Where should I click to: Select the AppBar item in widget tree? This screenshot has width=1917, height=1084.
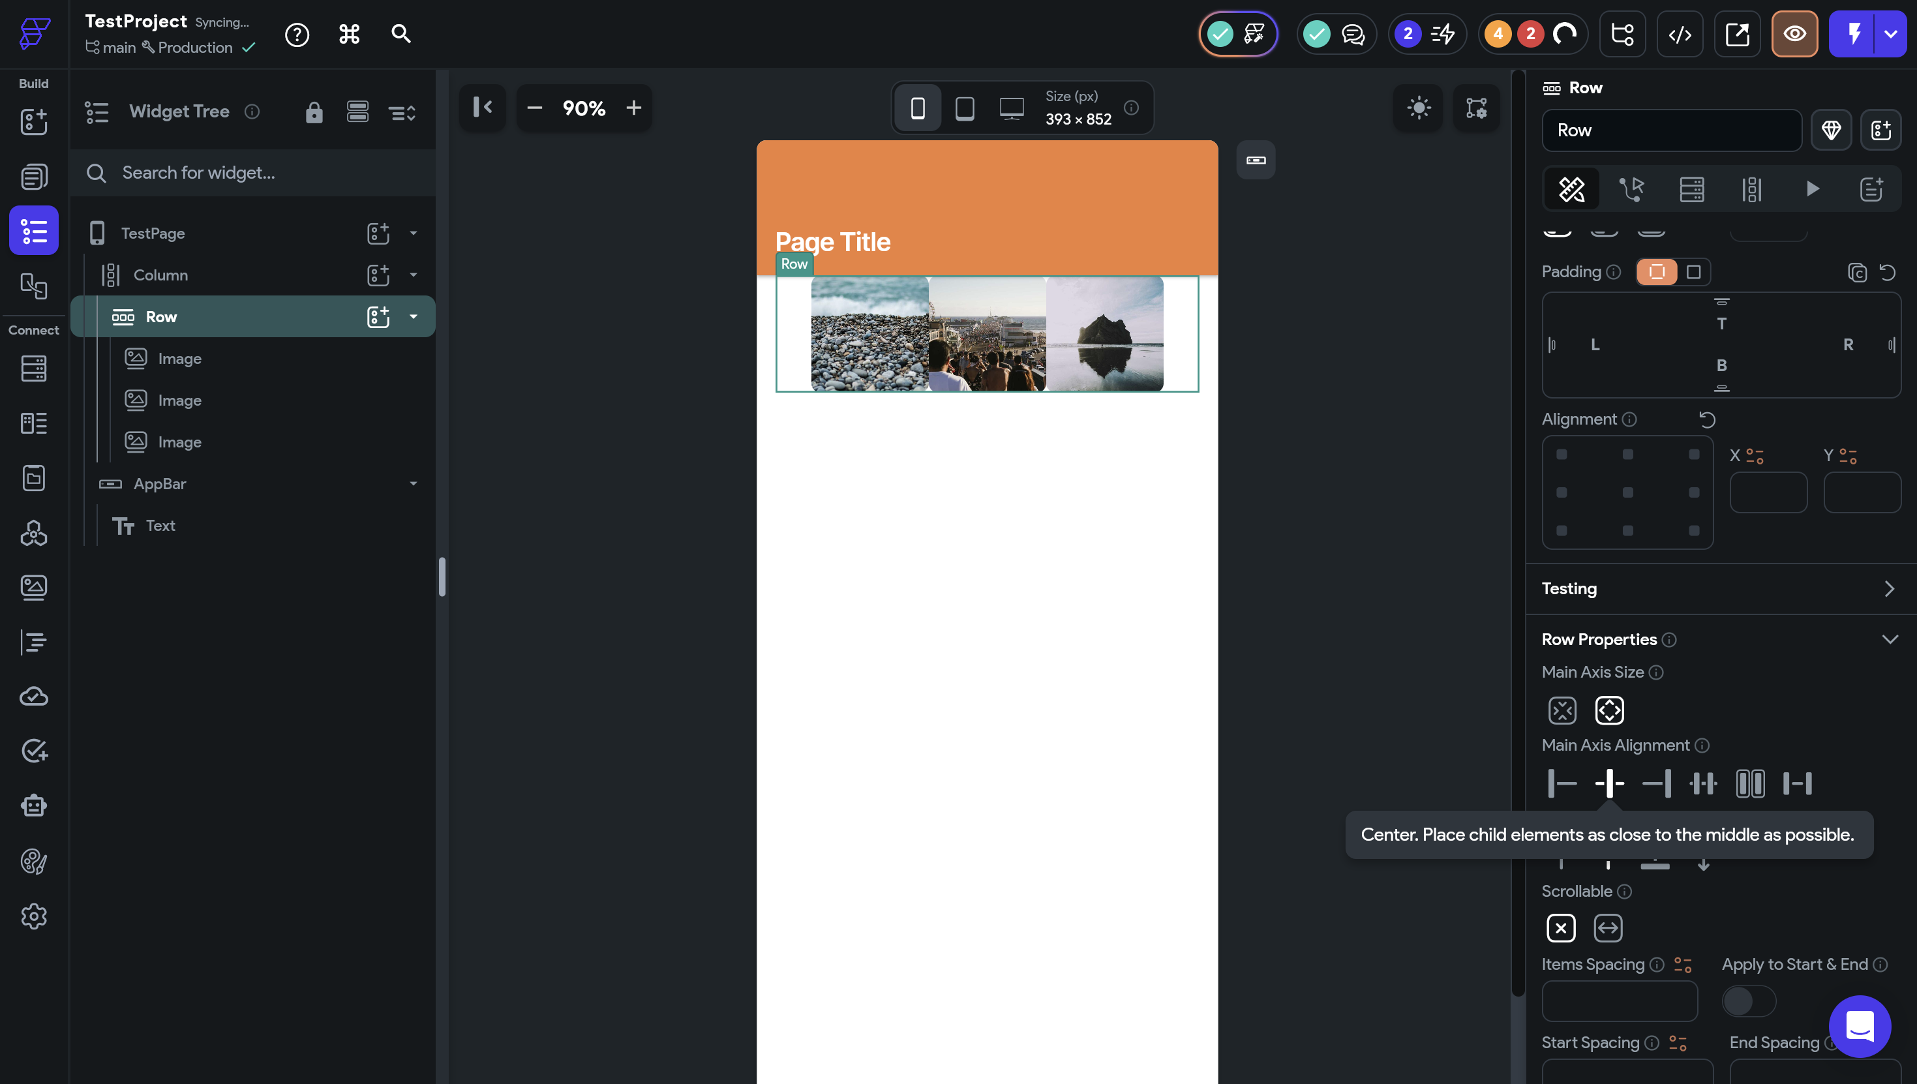pyautogui.click(x=159, y=484)
